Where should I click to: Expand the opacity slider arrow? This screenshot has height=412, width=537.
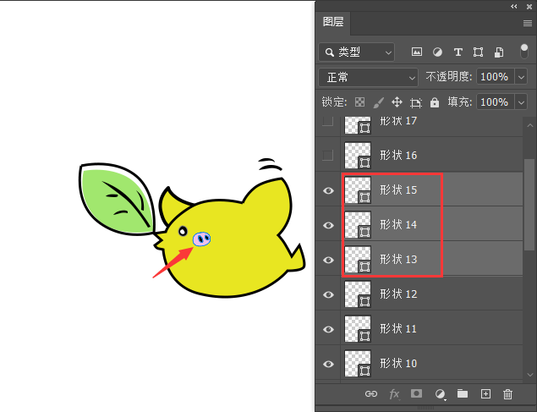click(x=521, y=77)
